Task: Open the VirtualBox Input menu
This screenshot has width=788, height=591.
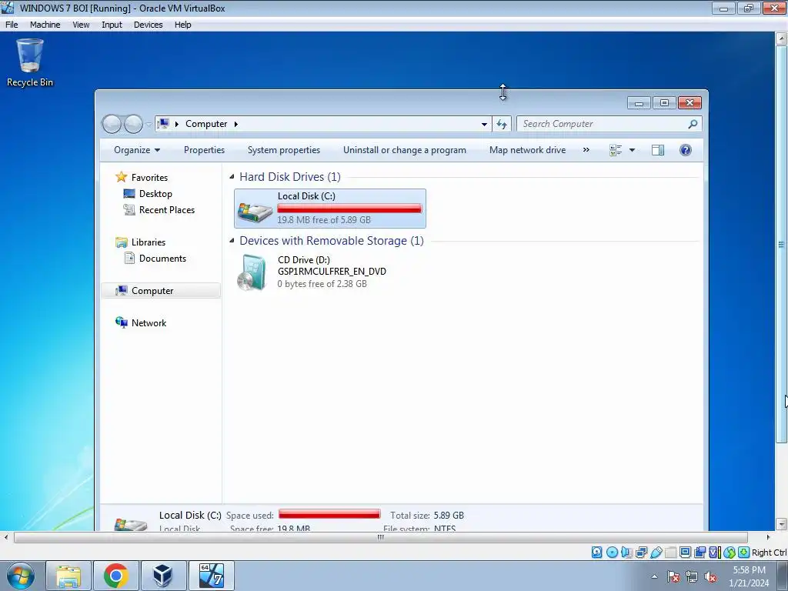Action: [x=112, y=25]
